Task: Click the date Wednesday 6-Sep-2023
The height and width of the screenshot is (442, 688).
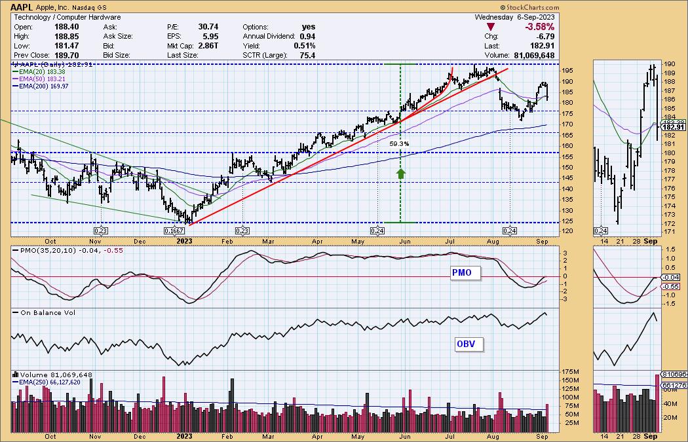Action: point(514,17)
